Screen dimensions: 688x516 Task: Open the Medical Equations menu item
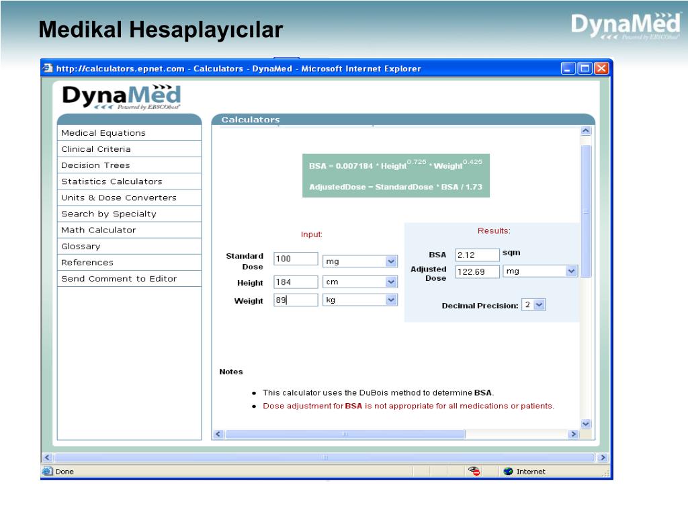tap(130, 133)
